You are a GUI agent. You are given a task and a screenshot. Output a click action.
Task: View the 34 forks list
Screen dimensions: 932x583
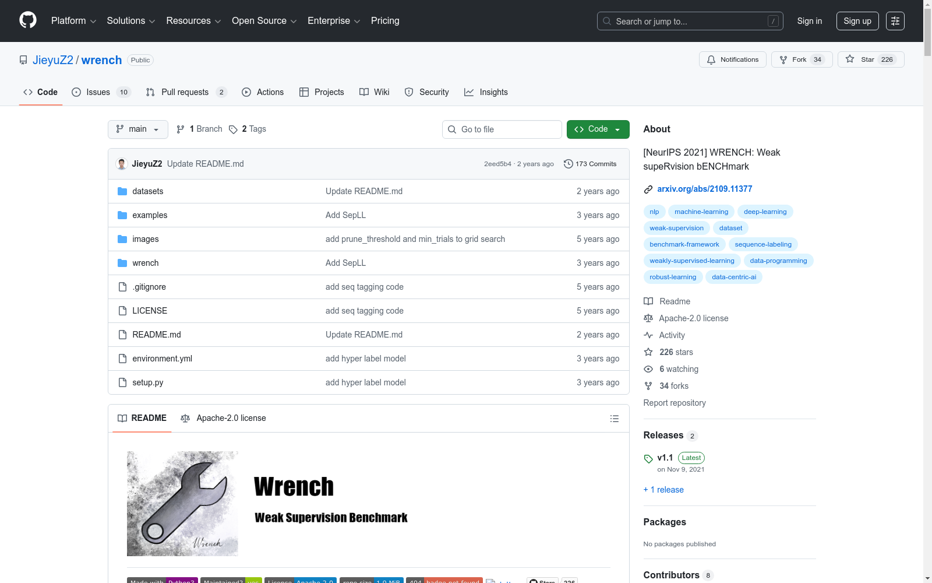[x=666, y=386]
